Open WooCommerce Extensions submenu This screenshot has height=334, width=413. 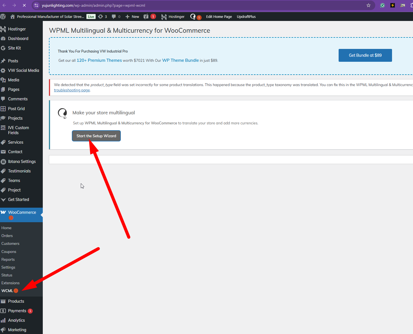10,283
